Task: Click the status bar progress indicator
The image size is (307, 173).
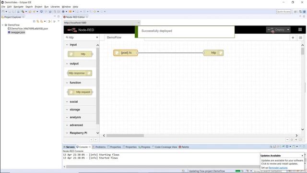Action: pyautogui.click(x=238, y=171)
